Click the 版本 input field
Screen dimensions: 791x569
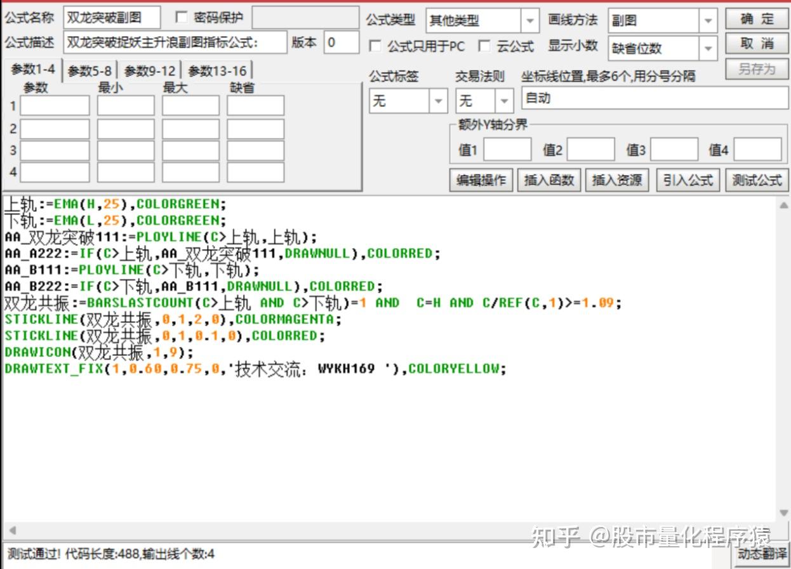[x=342, y=43]
